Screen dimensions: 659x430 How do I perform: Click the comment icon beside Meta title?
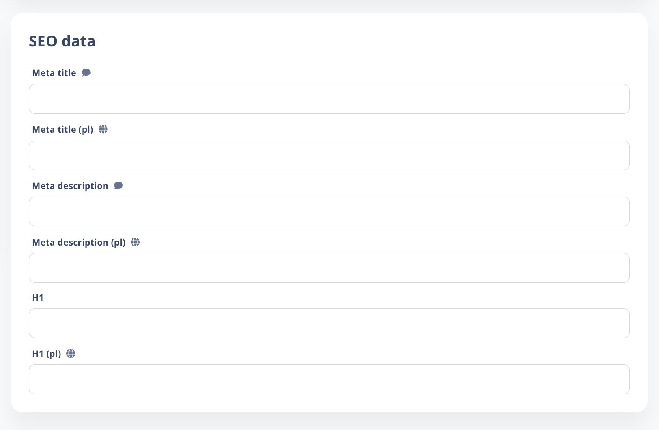pyautogui.click(x=86, y=73)
